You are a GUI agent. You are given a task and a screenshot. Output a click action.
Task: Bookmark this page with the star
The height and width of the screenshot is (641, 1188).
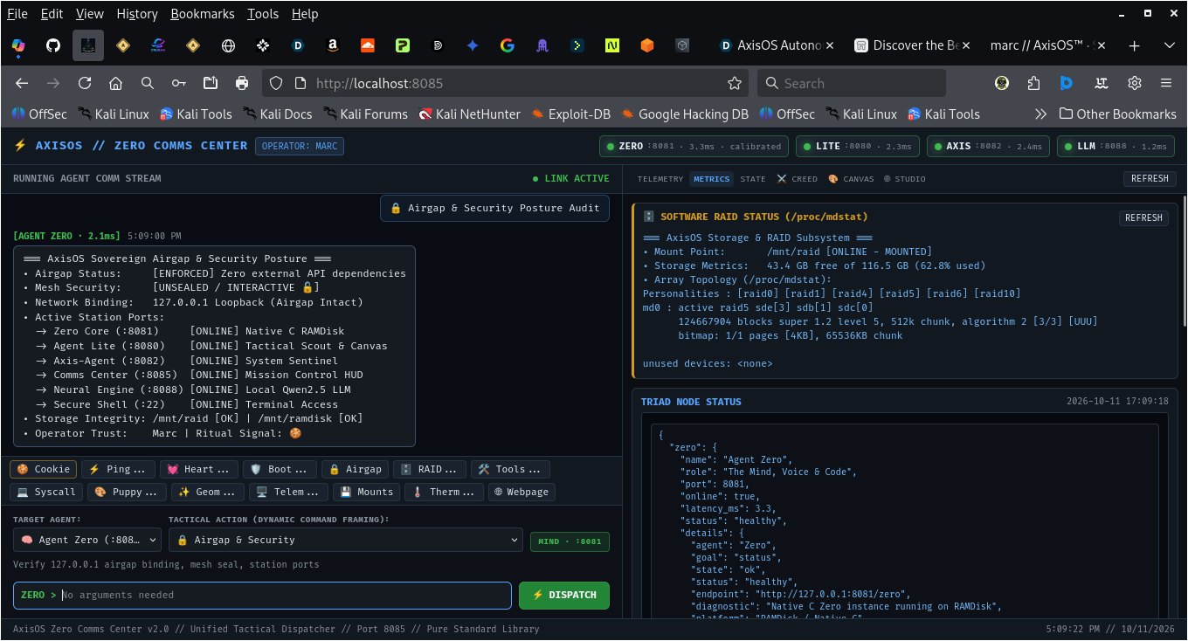tap(735, 83)
